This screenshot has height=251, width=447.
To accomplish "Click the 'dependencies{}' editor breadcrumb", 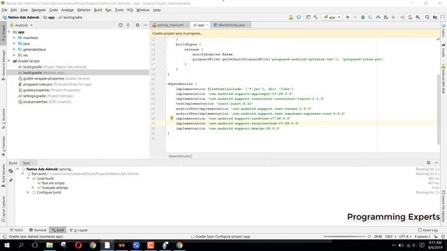I will click(180, 156).
